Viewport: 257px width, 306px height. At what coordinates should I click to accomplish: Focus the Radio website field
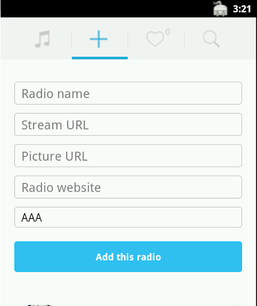tap(128, 187)
